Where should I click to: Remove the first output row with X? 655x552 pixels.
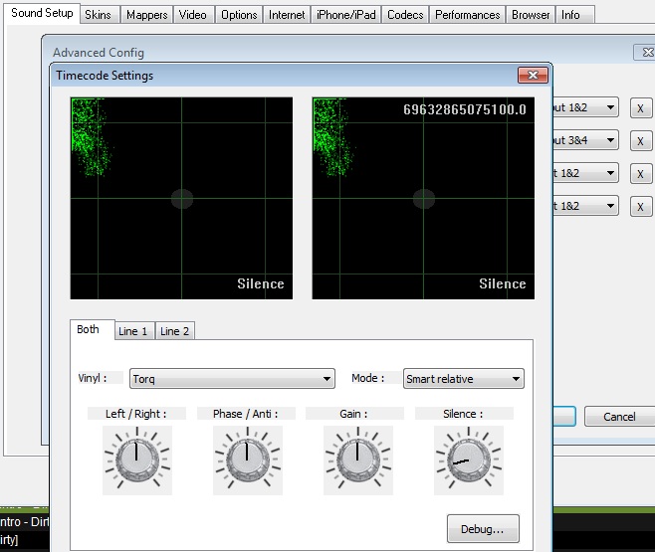tap(640, 108)
